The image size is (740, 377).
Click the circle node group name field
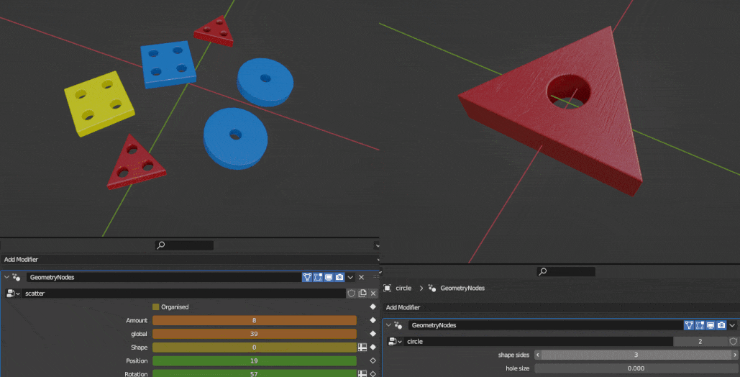coord(539,342)
